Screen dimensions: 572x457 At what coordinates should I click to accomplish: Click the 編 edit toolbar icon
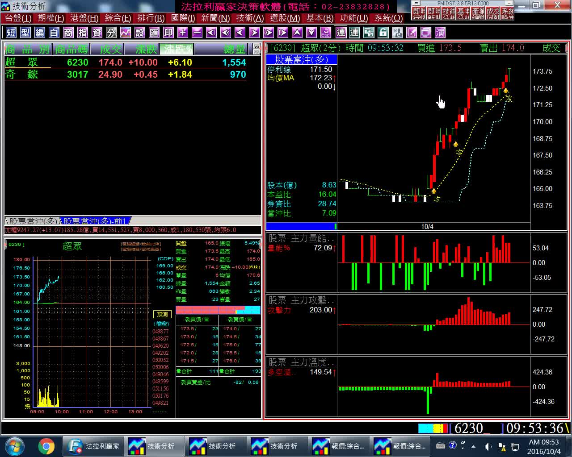tap(40, 33)
